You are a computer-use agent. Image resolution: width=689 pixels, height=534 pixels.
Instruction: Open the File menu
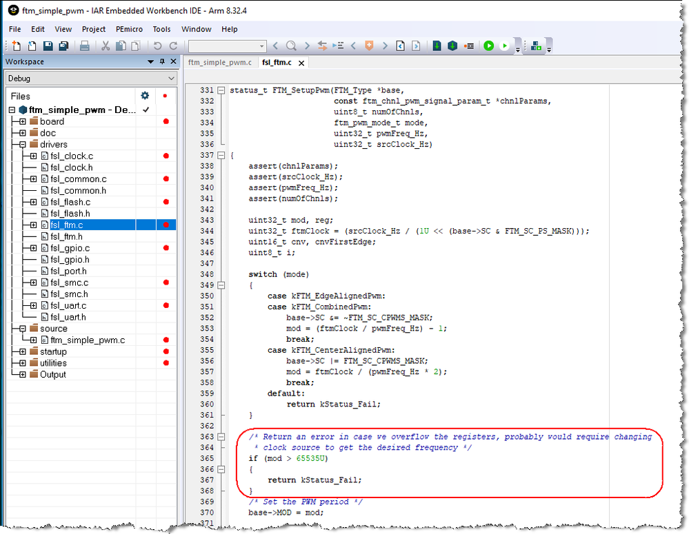15,29
